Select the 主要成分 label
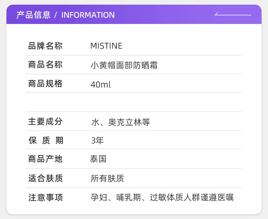Image resolution: width=268 pixels, height=219 pixels. tap(45, 122)
